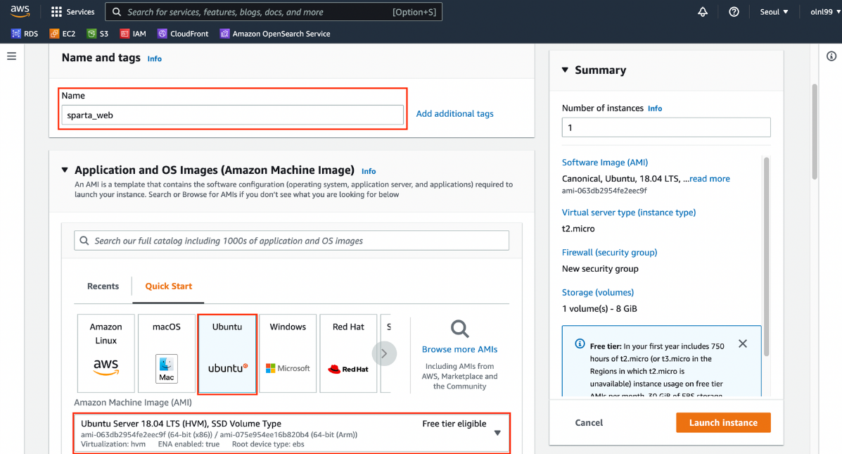Open the IAM shortcut in favorites bar

tap(133, 33)
